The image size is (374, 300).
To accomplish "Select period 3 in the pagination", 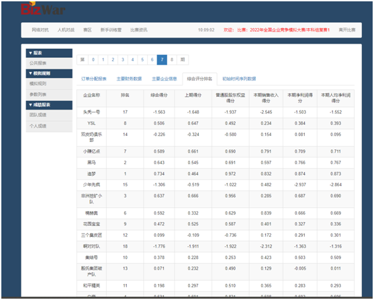I will [123, 60].
